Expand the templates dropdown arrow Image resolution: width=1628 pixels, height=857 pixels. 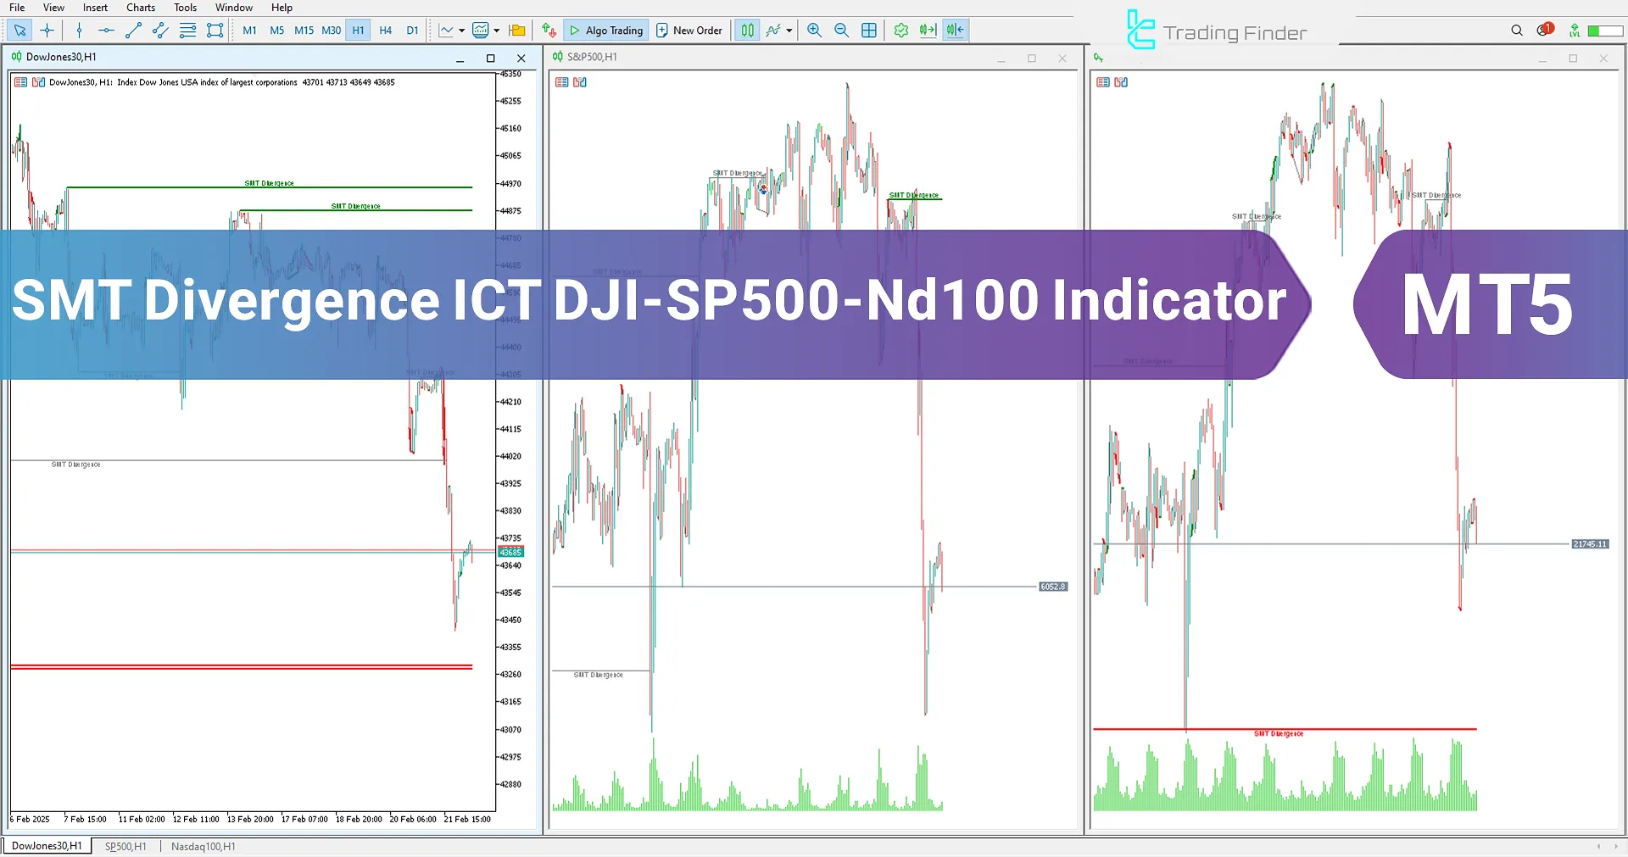point(496,31)
